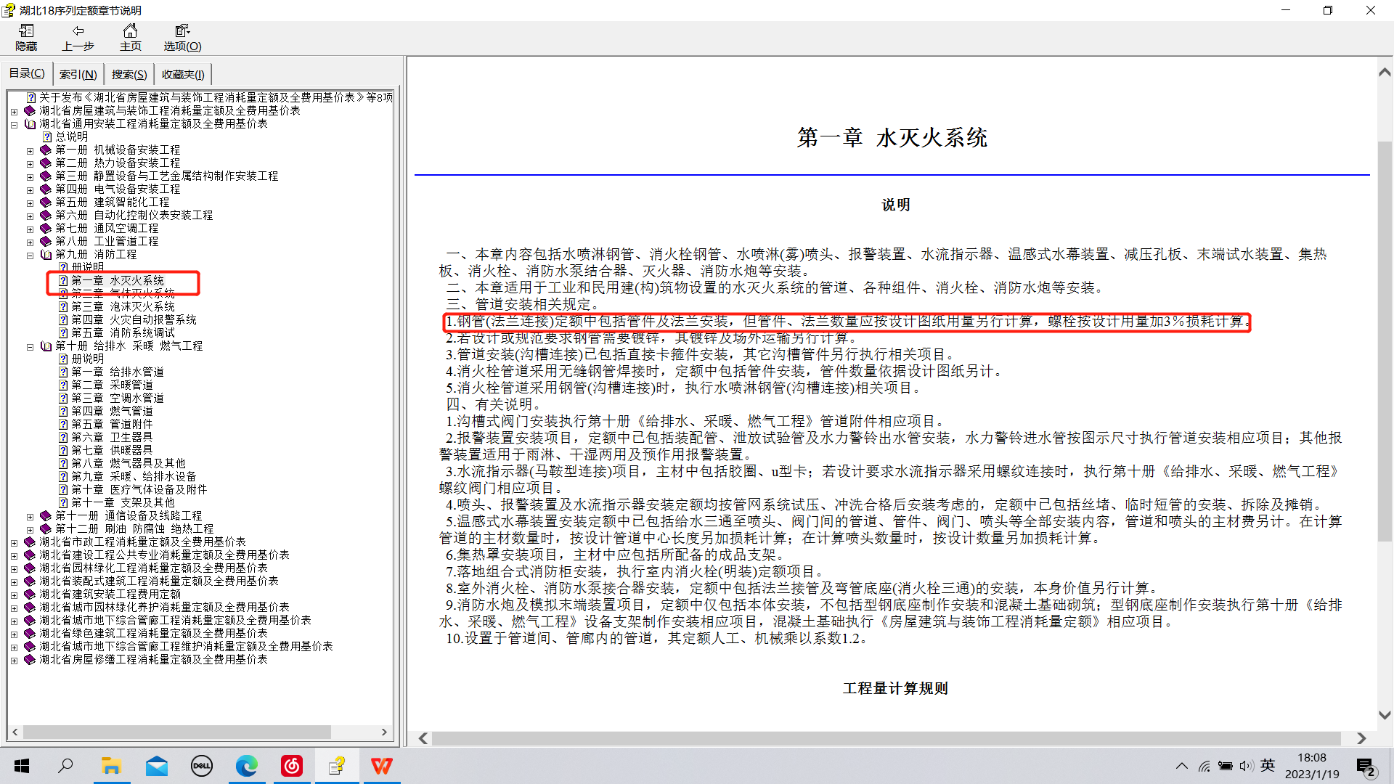The width and height of the screenshot is (1394, 784).
Task: Open 第一章 水灭火系统 topic
Action: 118,280
